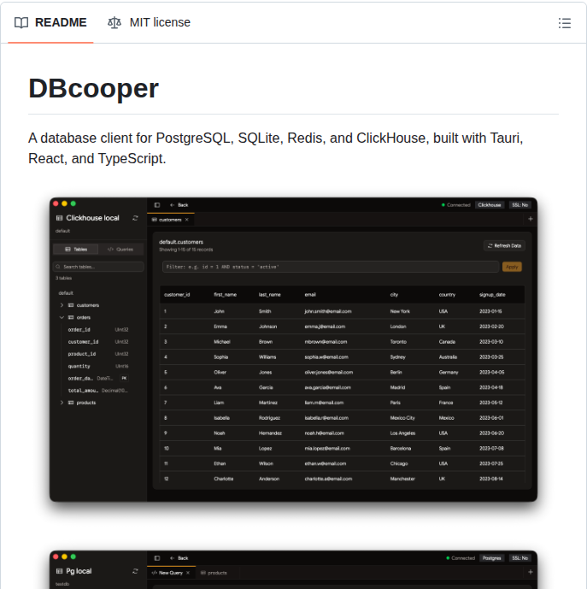Click the Clickhouse local database icon
The height and width of the screenshot is (589, 587).
59,218
